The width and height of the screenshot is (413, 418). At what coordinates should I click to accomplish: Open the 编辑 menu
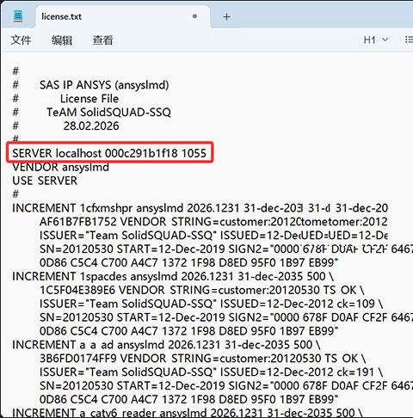coord(62,40)
